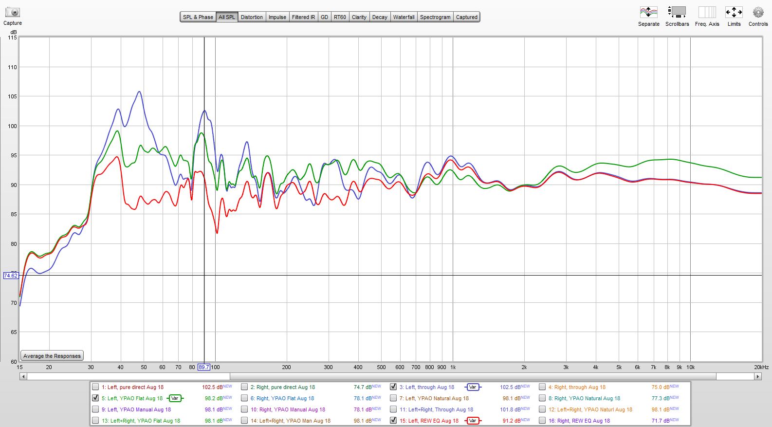
Task: Open Var smoothing for Left, YPAO Flat
Action: (x=175, y=398)
